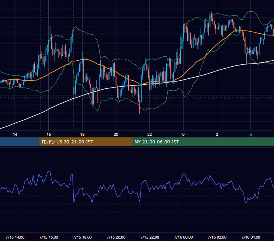The height and width of the screenshot is (241, 274).
Task: Click the ロンドン 15:30-21:00 JST session bar
Action: pos(85,142)
